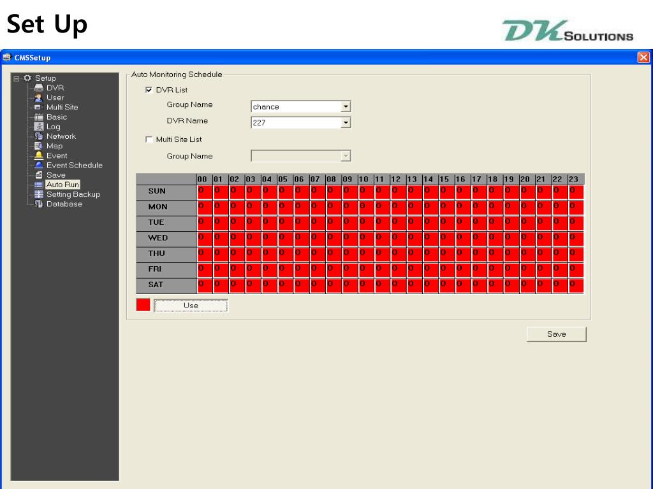
Task: Click the 06 hour column header
Action: point(301,179)
